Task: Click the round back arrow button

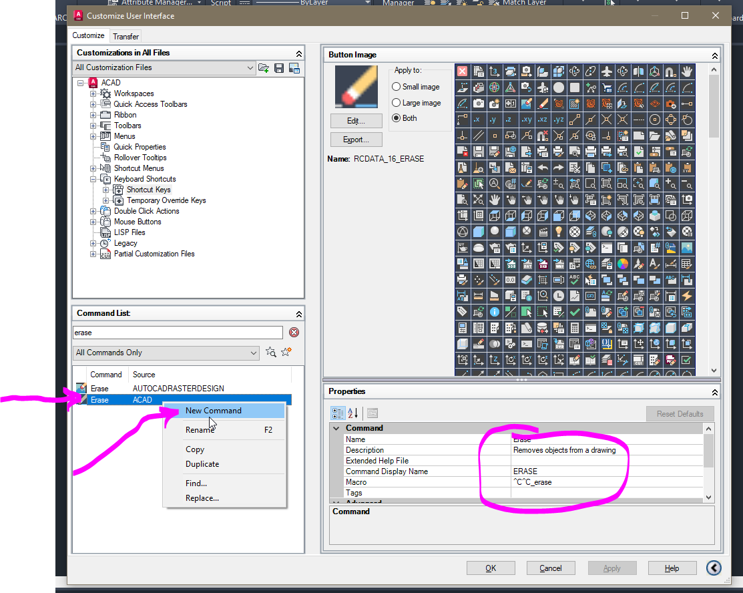Action: [x=714, y=568]
